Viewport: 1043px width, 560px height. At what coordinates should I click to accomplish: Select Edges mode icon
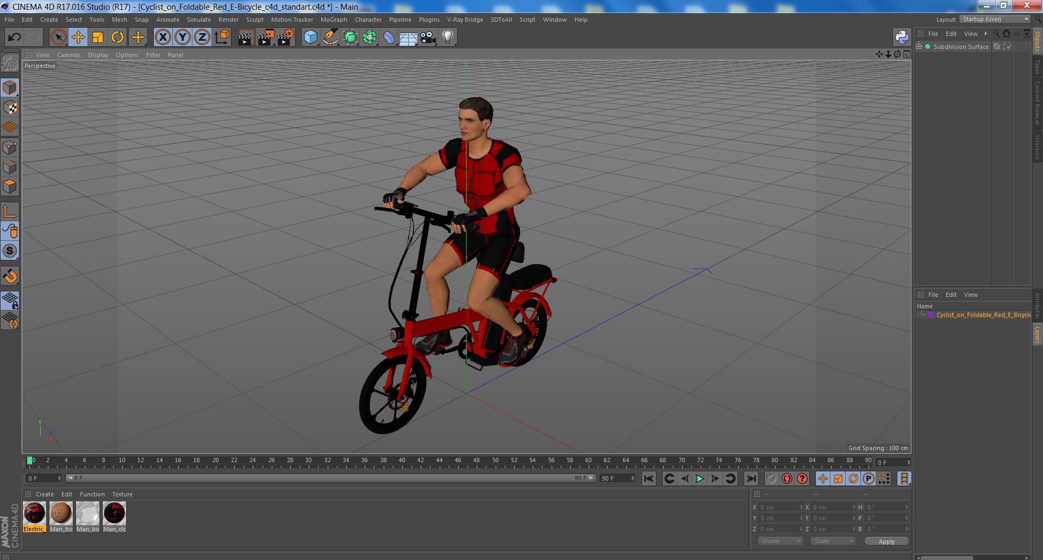[10, 167]
